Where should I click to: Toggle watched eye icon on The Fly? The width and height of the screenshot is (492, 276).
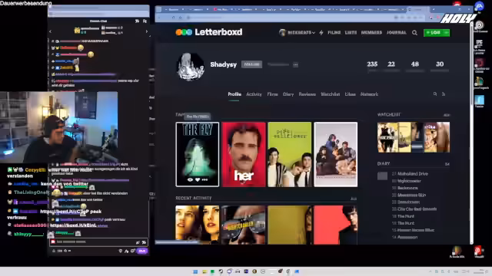coord(190,179)
